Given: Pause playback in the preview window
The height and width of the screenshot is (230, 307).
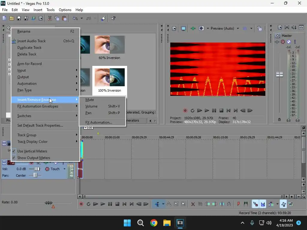Looking at the screenshot, I should tap(214, 111).
